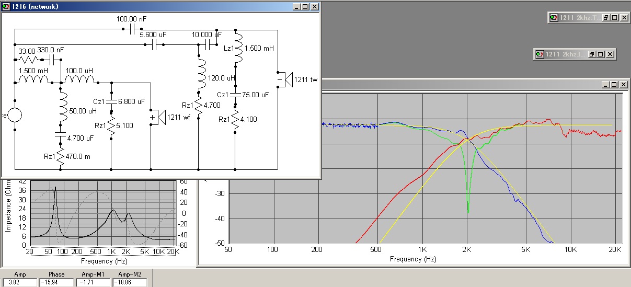
Task: Select the 1211 wf woofer driver symbol
Action: pyautogui.click(x=158, y=117)
